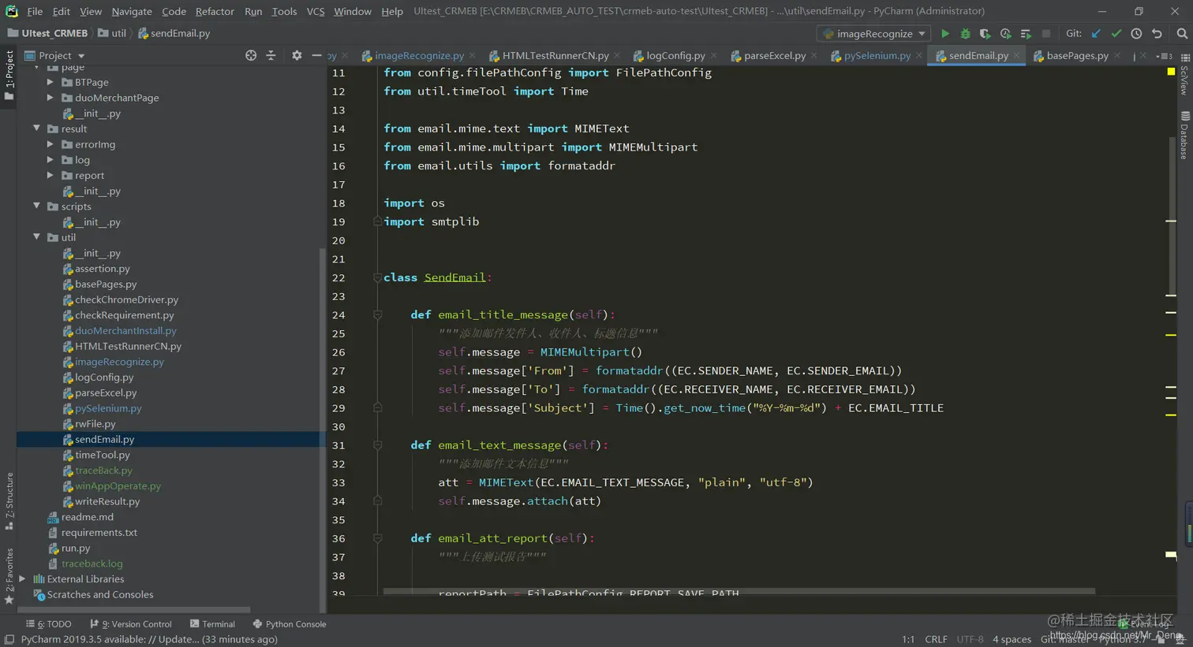Switch to the parseExcel.py tab
The image size is (1193, 647).
[774, 56]
